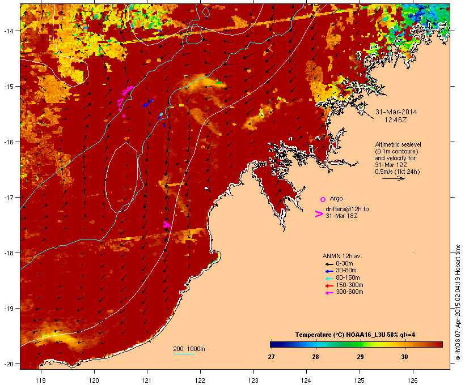Click the 120 longitude axis label
Viewport: 465px width, 385px height.
click(94, 380)
